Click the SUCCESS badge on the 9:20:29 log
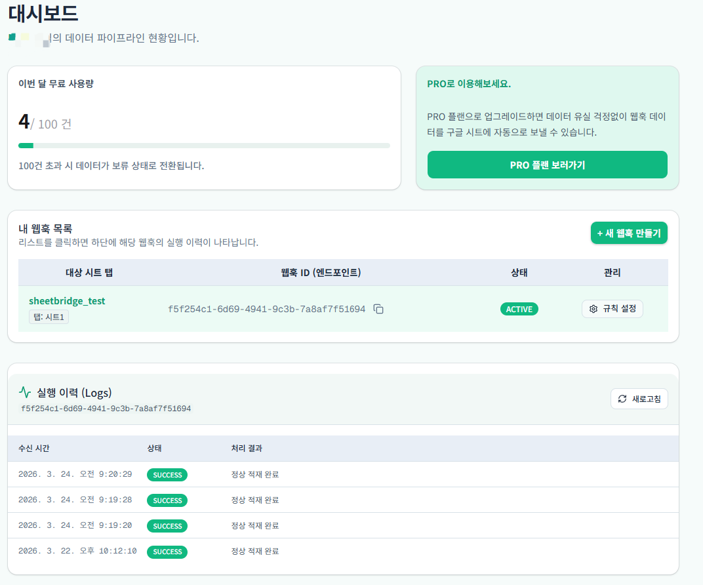Viewport: 703px width, 585px height. [167, 474]
